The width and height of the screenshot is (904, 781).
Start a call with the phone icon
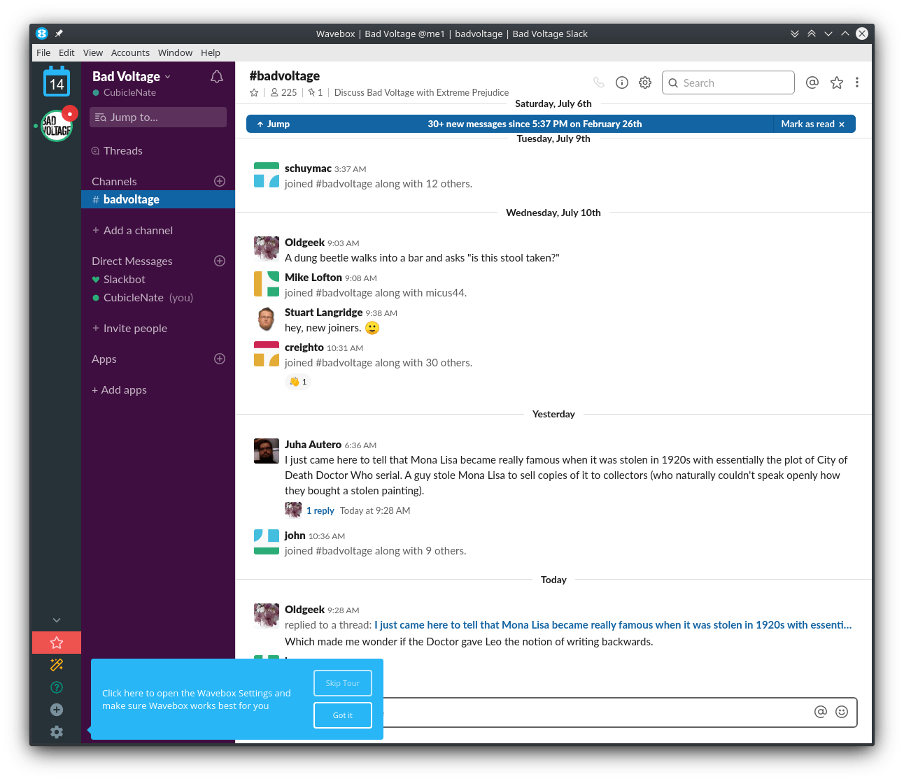(599, 83)
